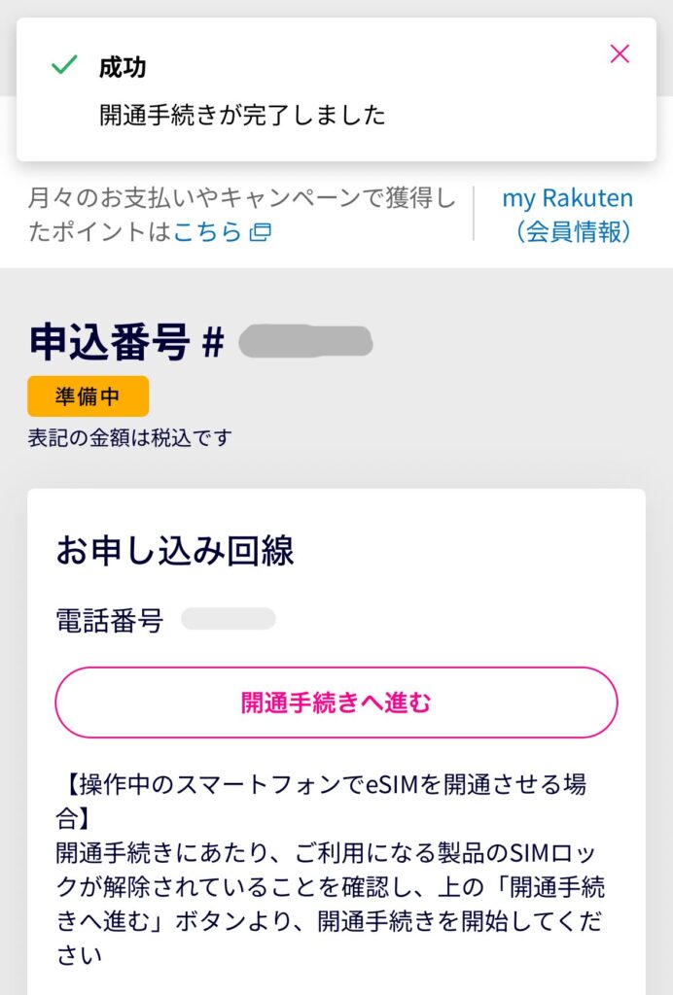This screenshot has height=995, width=673.
Task: Click the external link icon beside こちら
Action: pyautogui.click(x=261, y=232)
